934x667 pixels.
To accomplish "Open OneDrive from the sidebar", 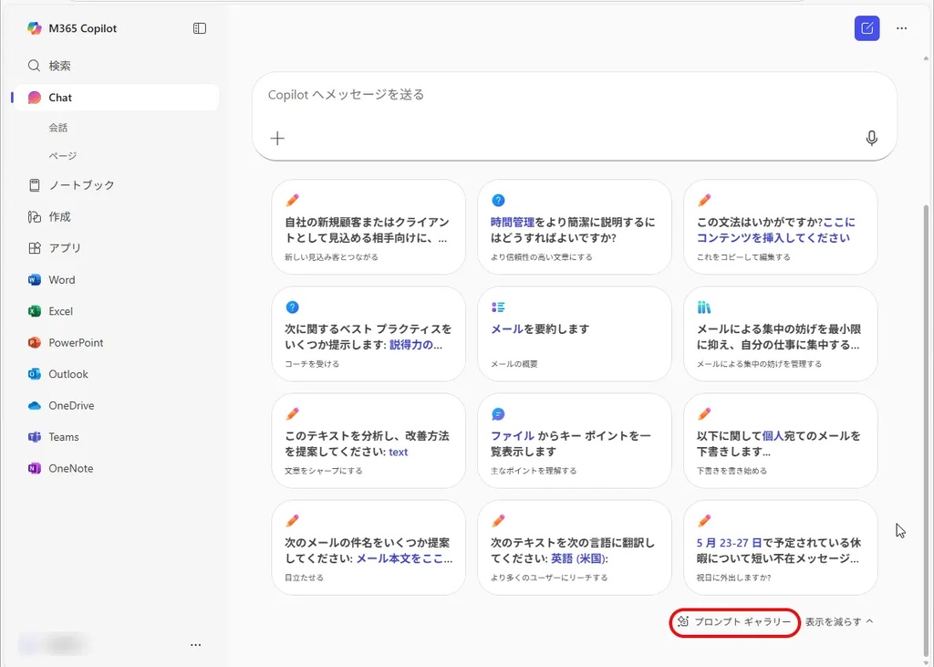I will [x=71, y=406].
